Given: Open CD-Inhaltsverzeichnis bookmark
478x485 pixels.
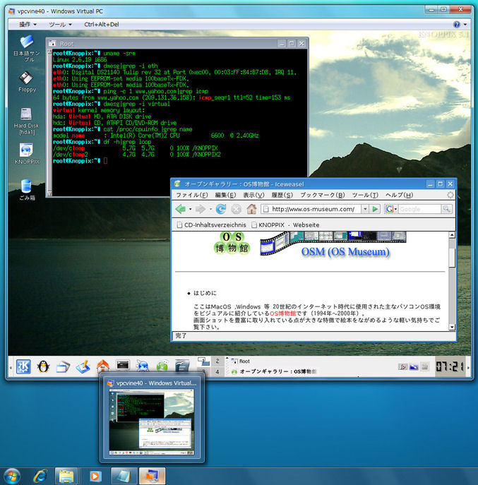Looking at the screenshot, I should [x=211, y=225].
